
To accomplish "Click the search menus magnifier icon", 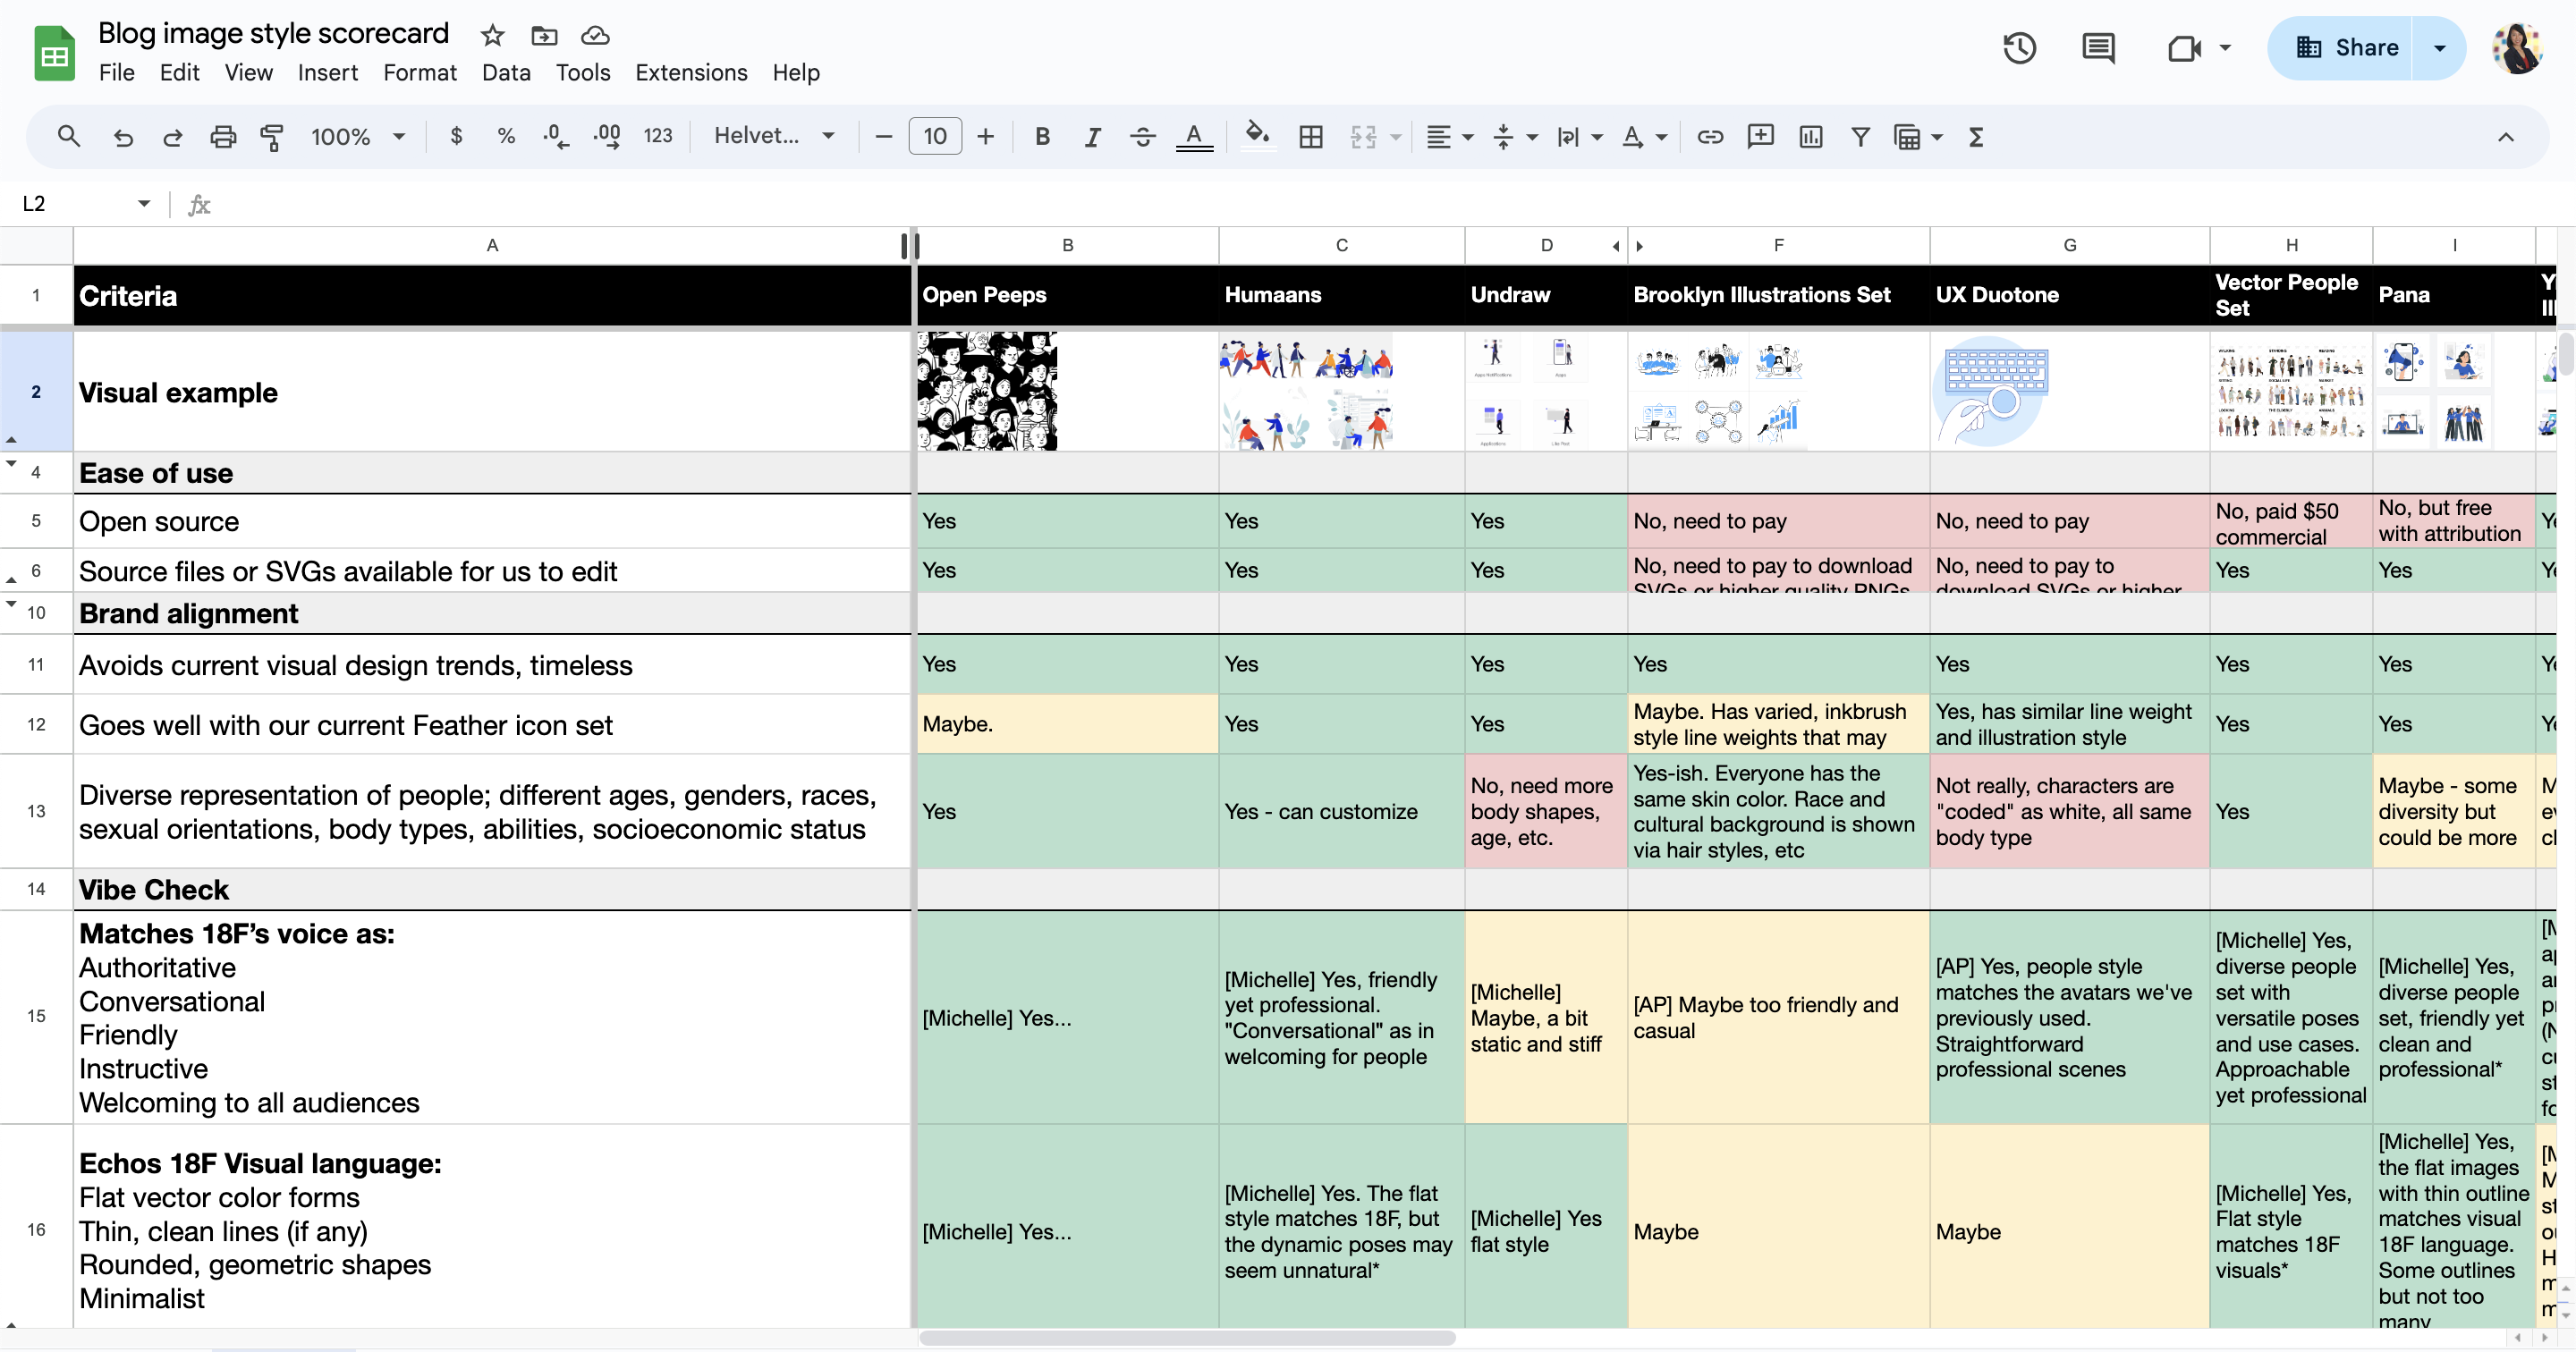I will pyautogui.click(x=68, y=136).
